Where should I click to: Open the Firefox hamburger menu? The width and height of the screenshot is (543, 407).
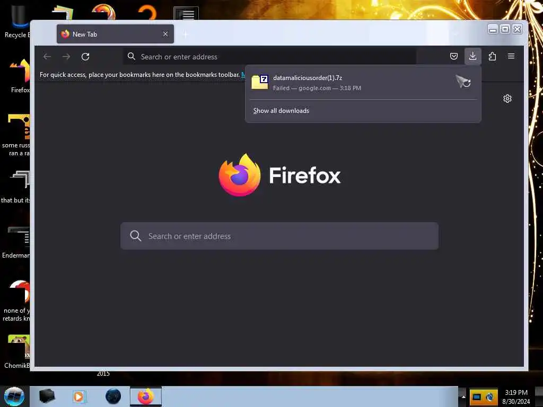point(511,56)
